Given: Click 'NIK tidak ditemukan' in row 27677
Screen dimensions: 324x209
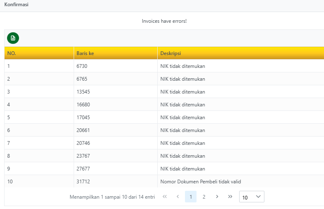Looking at the screenshot, I should pos(182,169).
